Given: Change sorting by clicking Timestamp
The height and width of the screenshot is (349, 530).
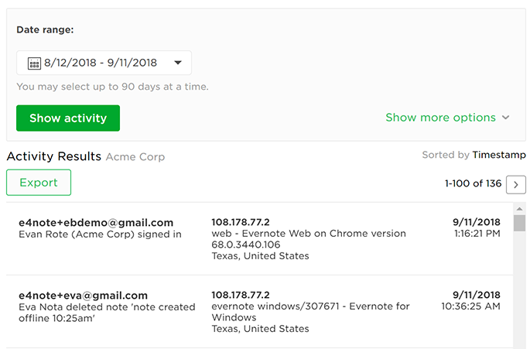Looking at the screenshot, I should (499, 155).
